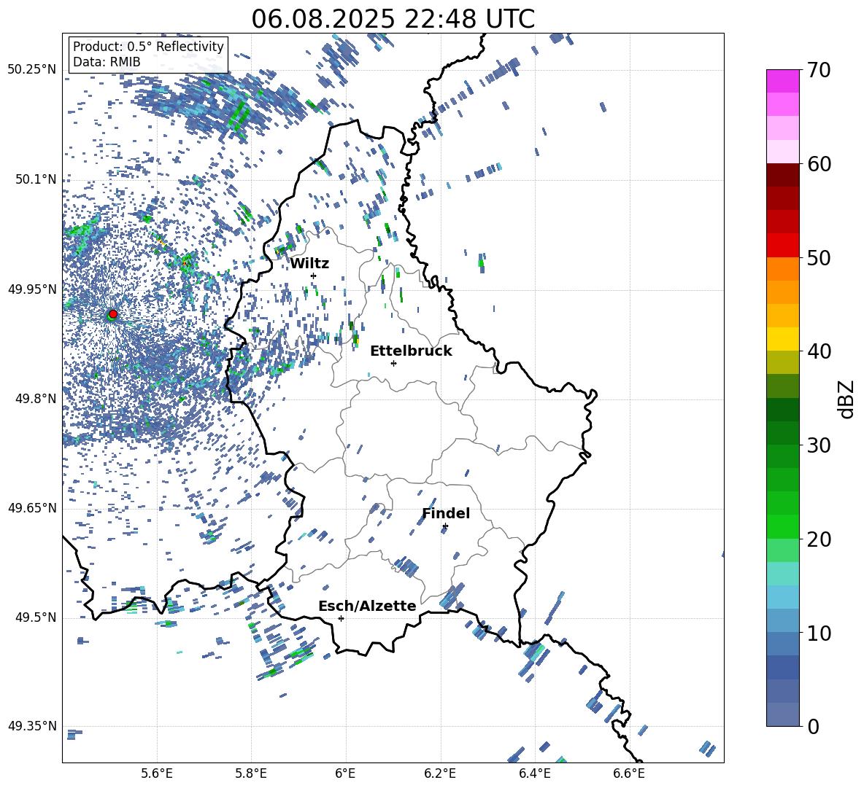Click the slate blue bottom colorbar segment

(783, 714)
